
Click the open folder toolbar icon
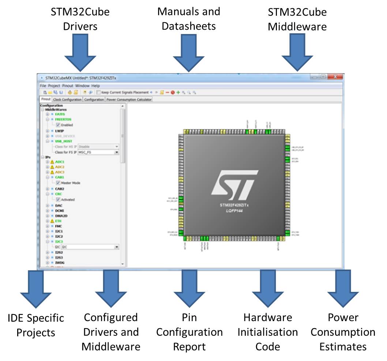pos(50,93)
